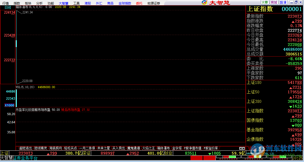Click the 上证 label in status bar
Screen dimensions: 304x162
click(5, 153)
